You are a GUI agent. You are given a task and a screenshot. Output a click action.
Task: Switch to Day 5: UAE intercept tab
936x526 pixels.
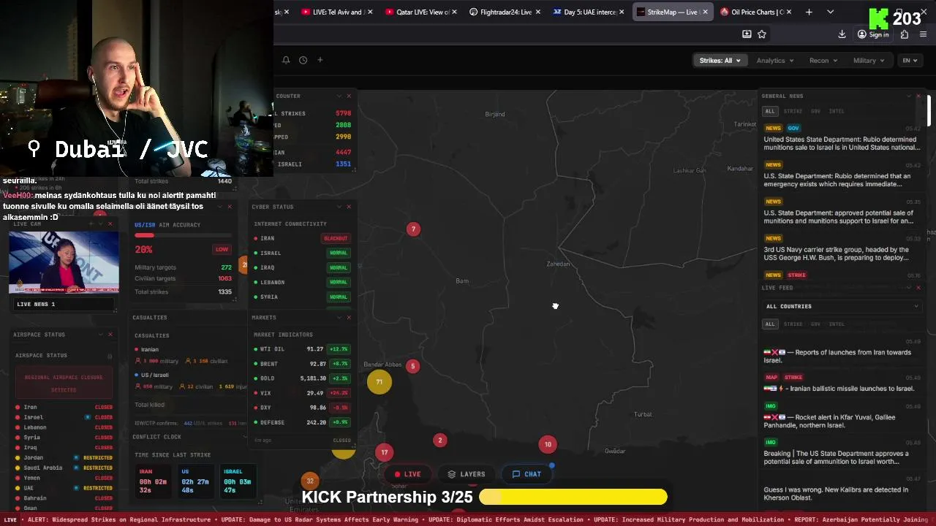point(589,12)
